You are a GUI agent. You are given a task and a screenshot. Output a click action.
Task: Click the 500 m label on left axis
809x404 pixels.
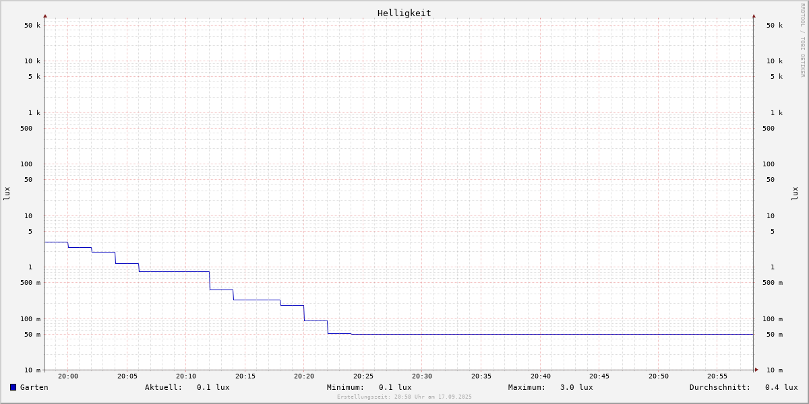(x=30, y=283)
